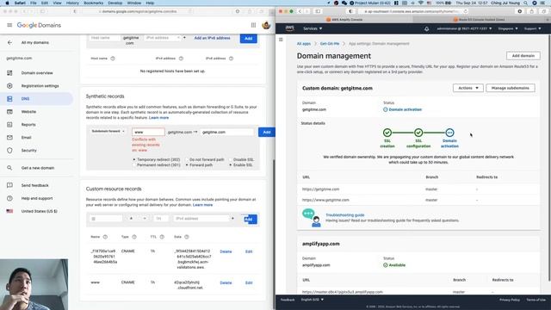
Task: Open the Troubleshooting guide link
Action: (344, 215)
